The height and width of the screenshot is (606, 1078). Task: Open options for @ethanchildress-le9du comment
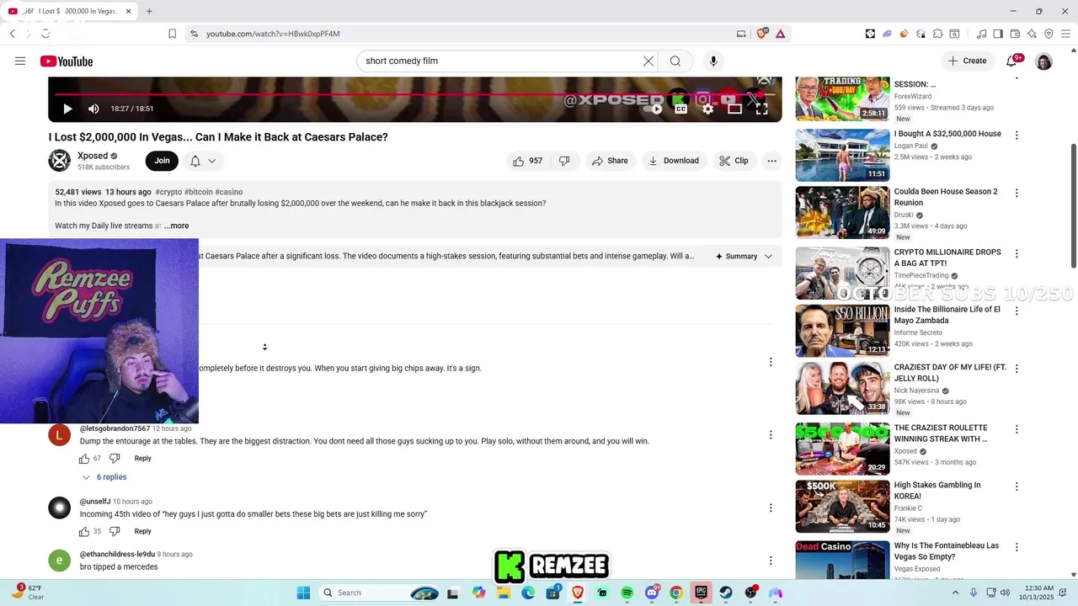[x=770, y=561]
